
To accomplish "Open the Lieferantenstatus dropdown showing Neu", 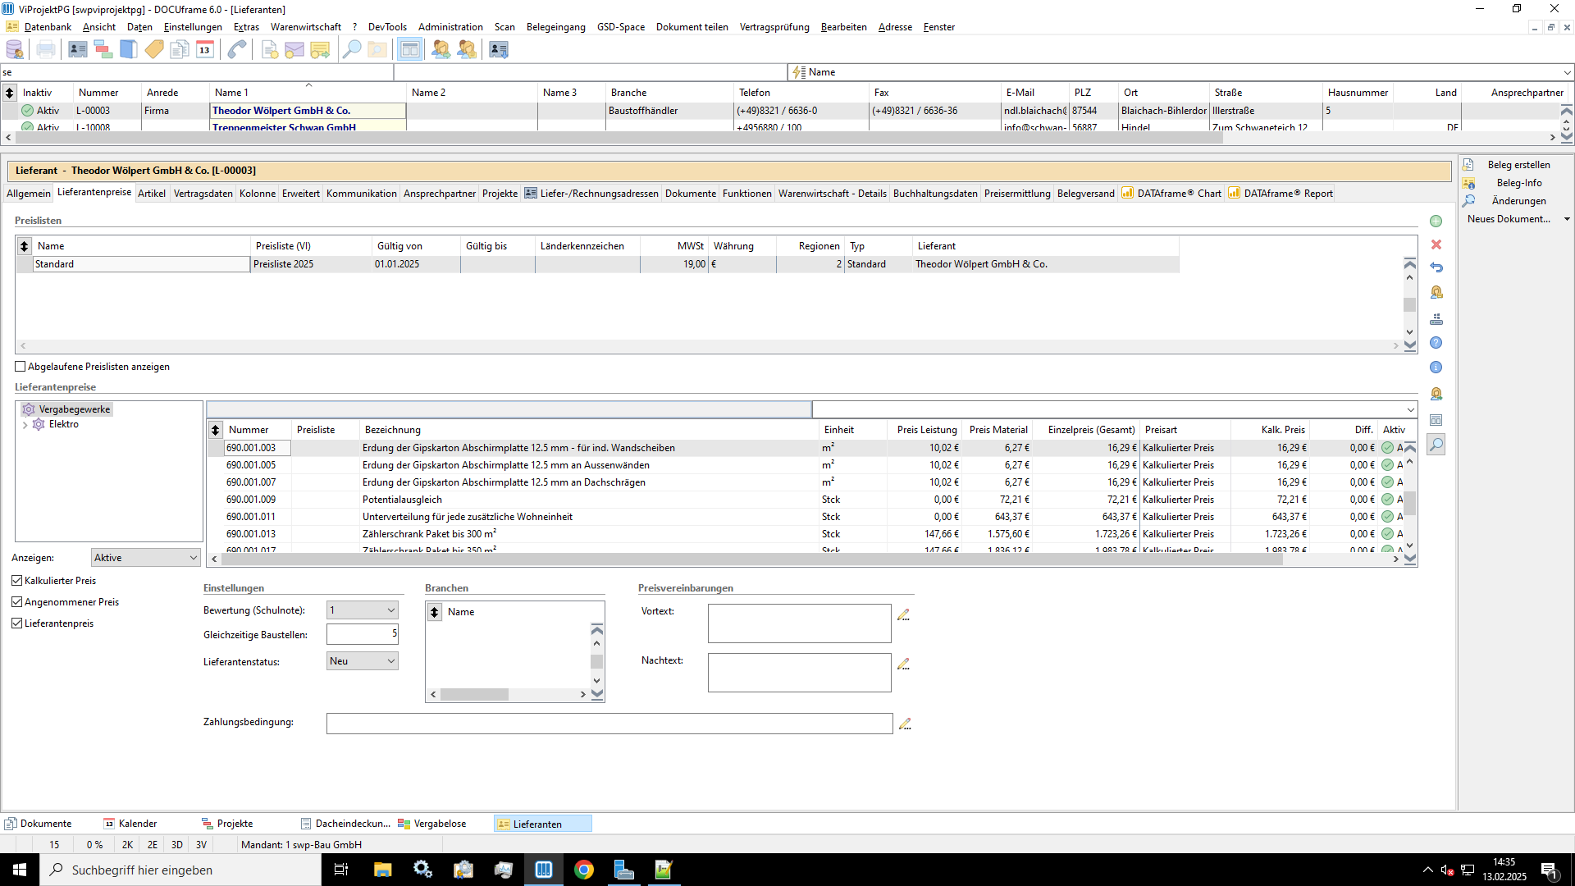I will [362, 661].
